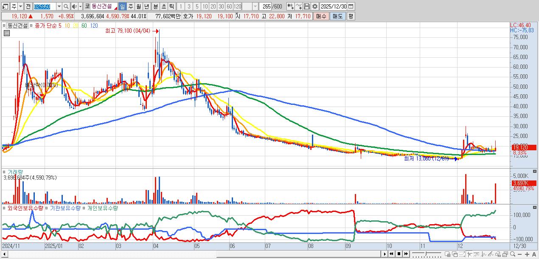Expand the speaker options dropdown arrow
The width and height of the screenshot is (539, 259).
(80, 6)
